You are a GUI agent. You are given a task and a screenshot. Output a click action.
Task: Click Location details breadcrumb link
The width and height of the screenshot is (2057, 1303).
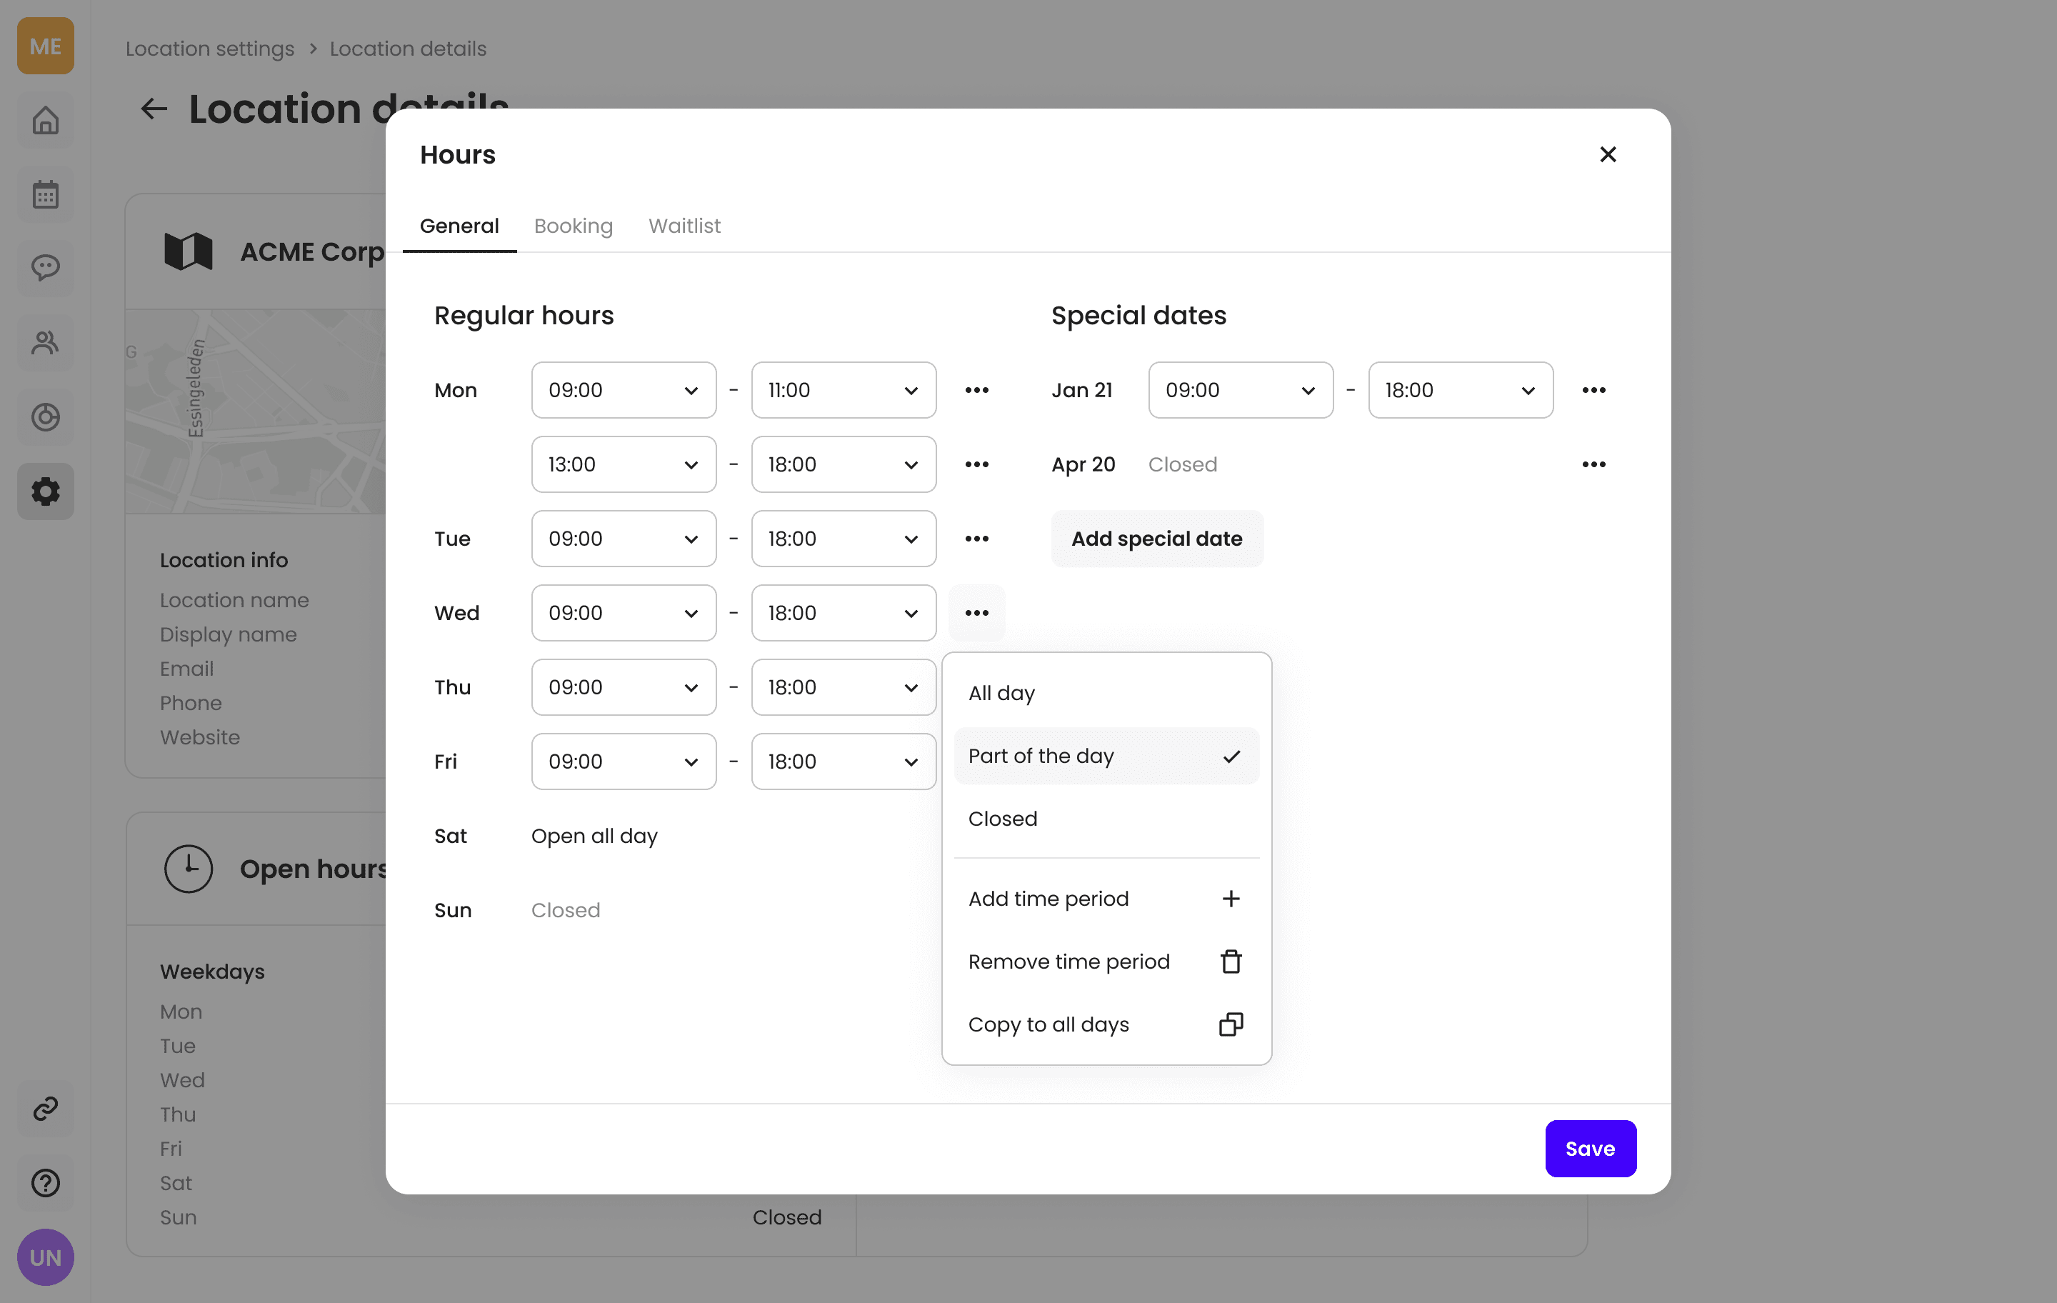pyautogui.click(x=407, y=49)
